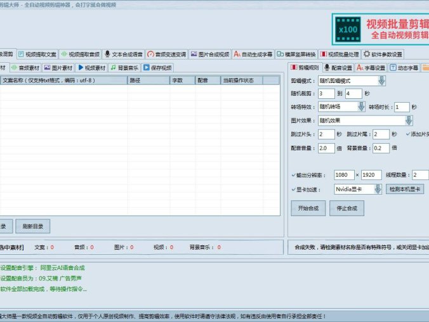Open the 视频提取文案 document icon tab

point(21,54)
